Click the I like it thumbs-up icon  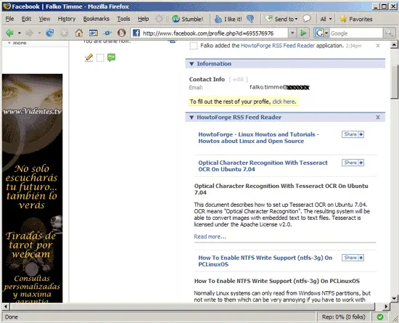pyautogui.click(x=218, y=19)
